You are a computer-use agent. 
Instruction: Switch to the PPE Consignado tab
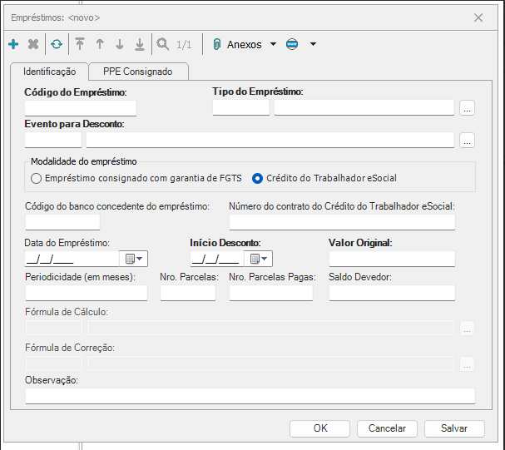pos(137,72)
